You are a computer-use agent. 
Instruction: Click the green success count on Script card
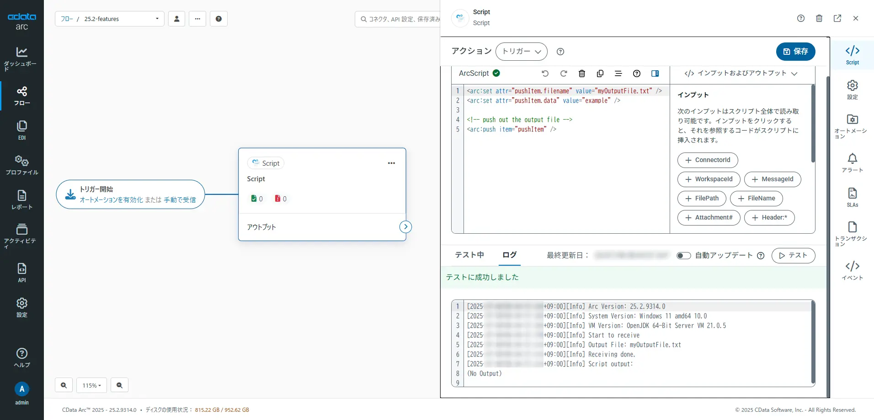(257, 199)
